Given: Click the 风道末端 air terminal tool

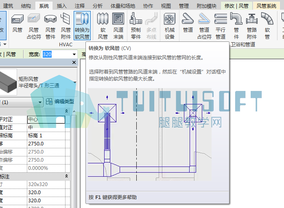Looking at the screenshot, I should click(x=118, y=25).
